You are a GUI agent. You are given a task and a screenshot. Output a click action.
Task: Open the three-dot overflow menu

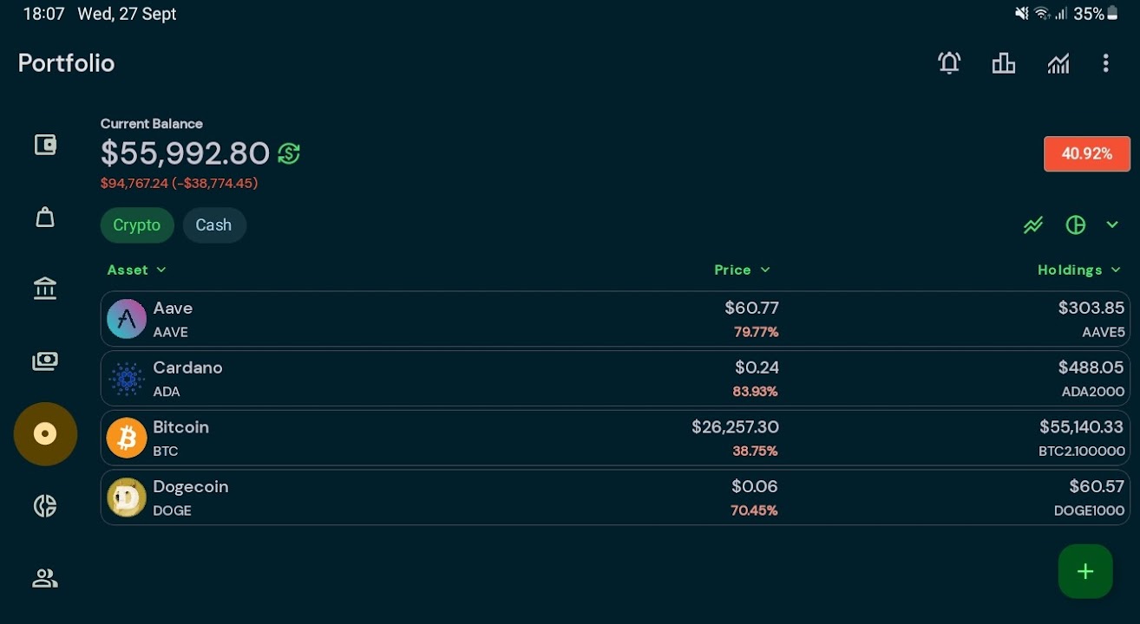click(x=1105, y=63)
